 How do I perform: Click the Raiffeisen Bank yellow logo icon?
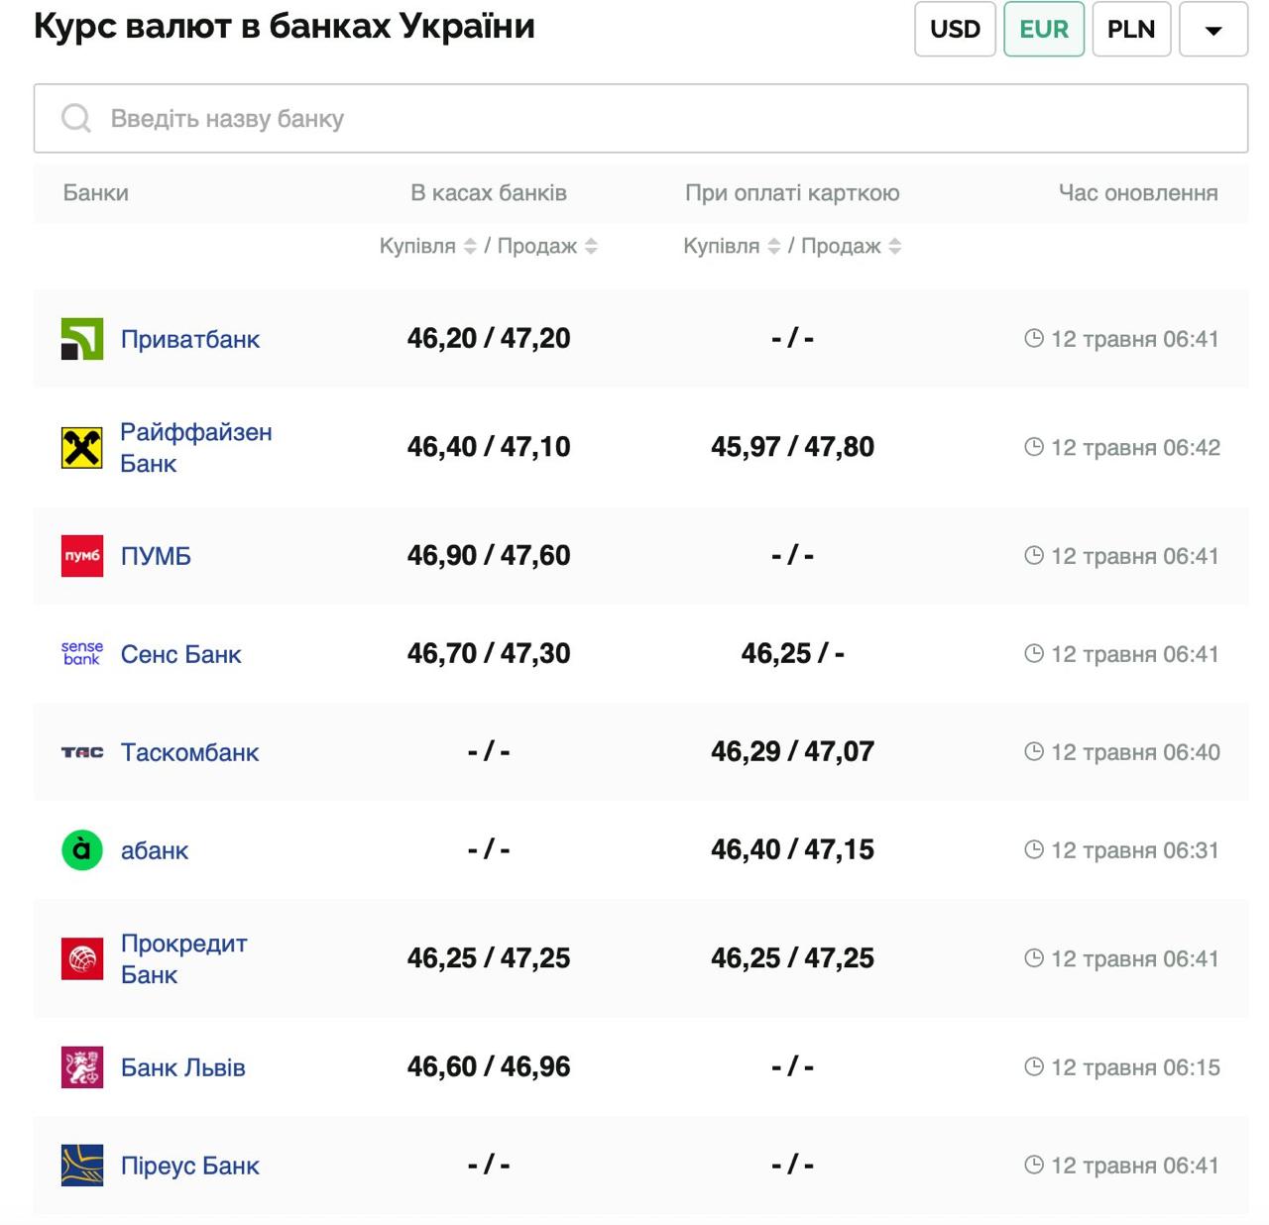pyautogui.click(x=82, y=448)
